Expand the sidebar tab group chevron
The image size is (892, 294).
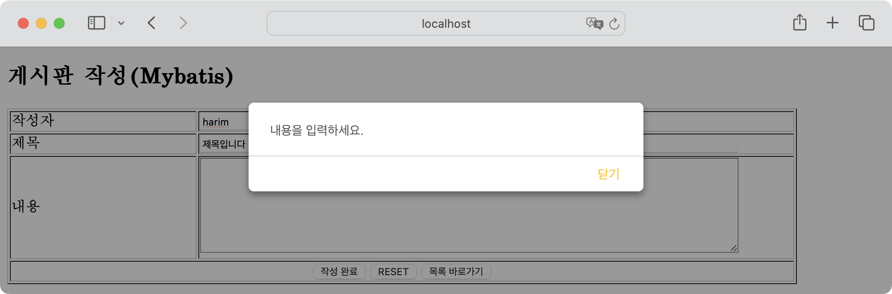coord(121,23)
